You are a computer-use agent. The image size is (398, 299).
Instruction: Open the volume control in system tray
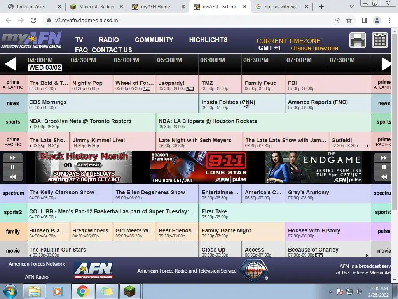coord(359,292)
